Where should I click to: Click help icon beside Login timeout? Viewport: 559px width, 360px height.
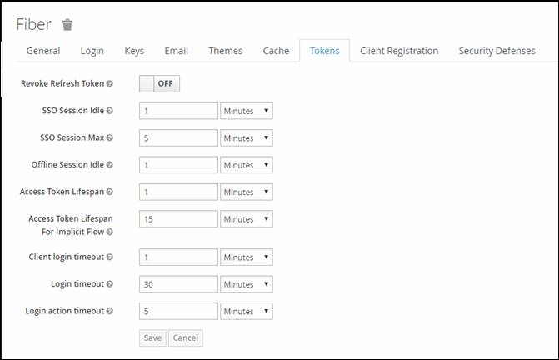110,284
